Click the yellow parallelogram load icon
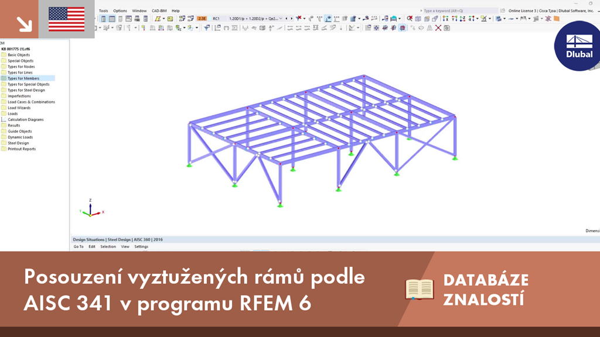Image resolution: width=600 pixels, height=337 pixels. tap(158, 19)
